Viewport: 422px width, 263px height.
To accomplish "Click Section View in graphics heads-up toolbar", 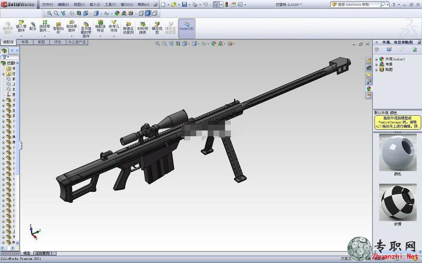I will pos(178,44).
